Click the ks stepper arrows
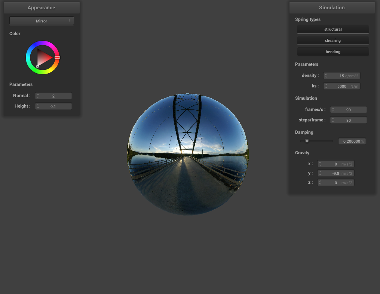 pos(326,86)
